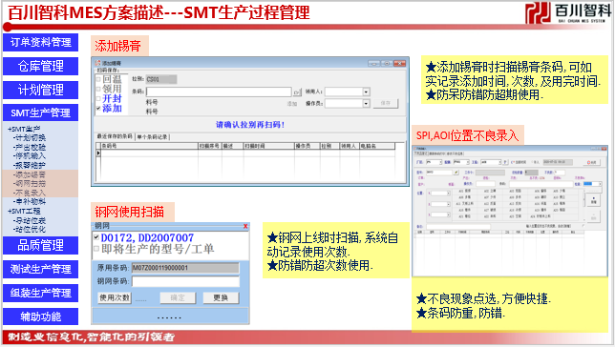Screen dimensions: 615x347
Task: Click the red-icon button in 不良录入 toolbar
Action: pyautogui.click(x=591, y=162)
